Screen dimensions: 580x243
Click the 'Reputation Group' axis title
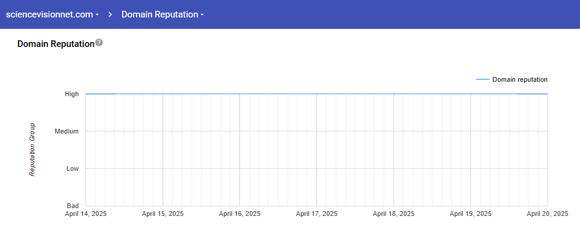pos(33,150)
